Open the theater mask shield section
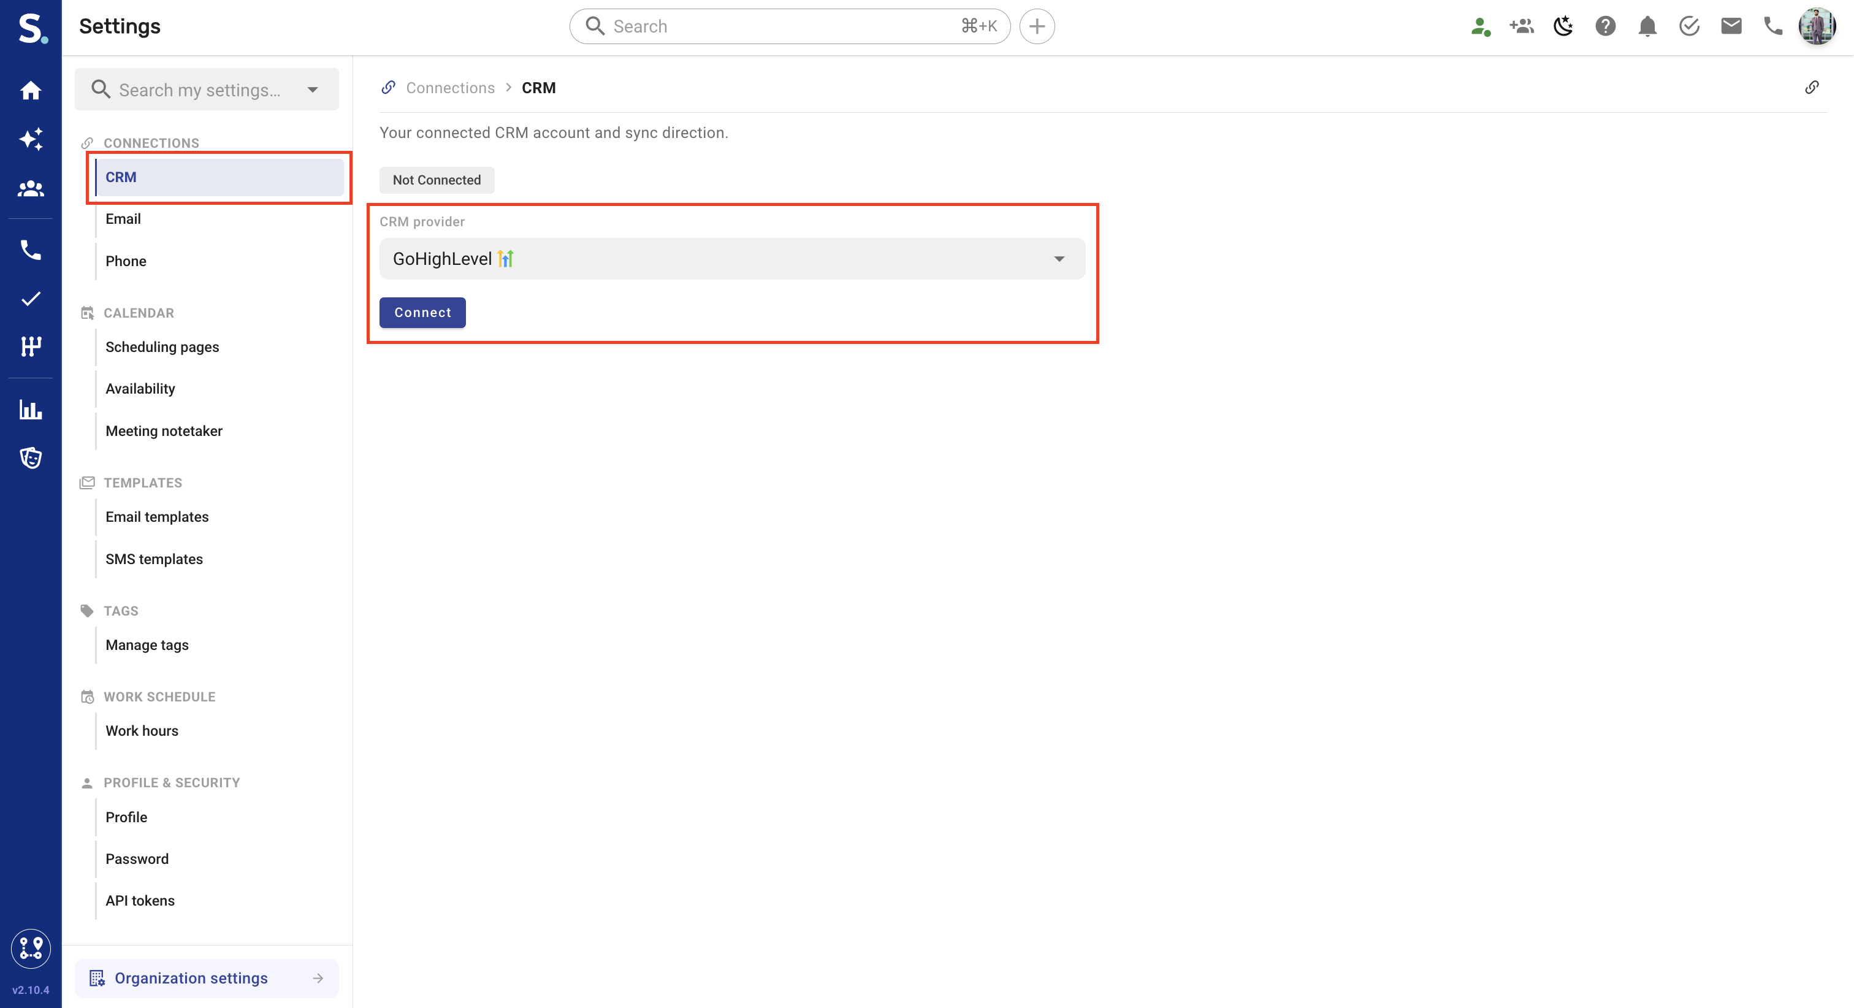The height and width of the screenshot is (1008, 1854). pos(30,458)
